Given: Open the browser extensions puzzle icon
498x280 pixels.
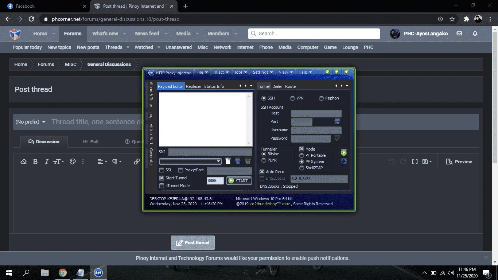Looking at the screenshot, I should click(x=466, y=19).
